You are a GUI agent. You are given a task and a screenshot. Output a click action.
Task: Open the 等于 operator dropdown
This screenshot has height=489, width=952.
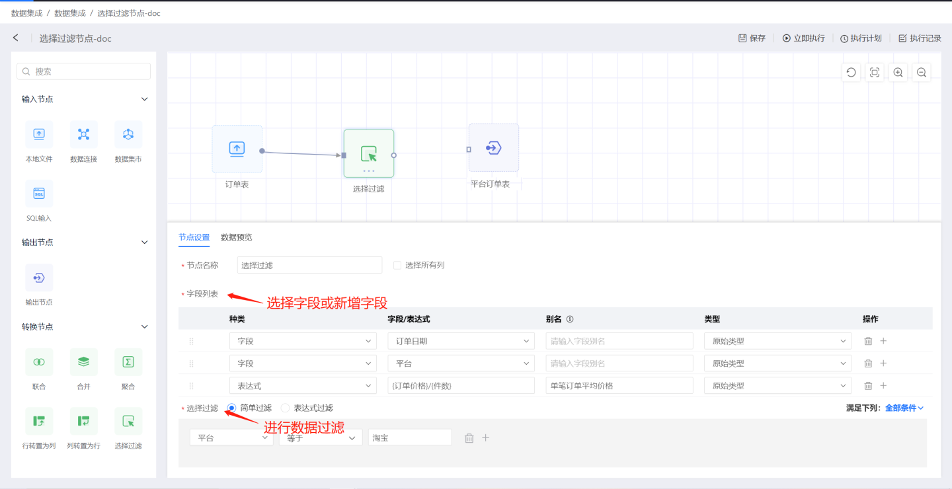(x=321, y=437)
